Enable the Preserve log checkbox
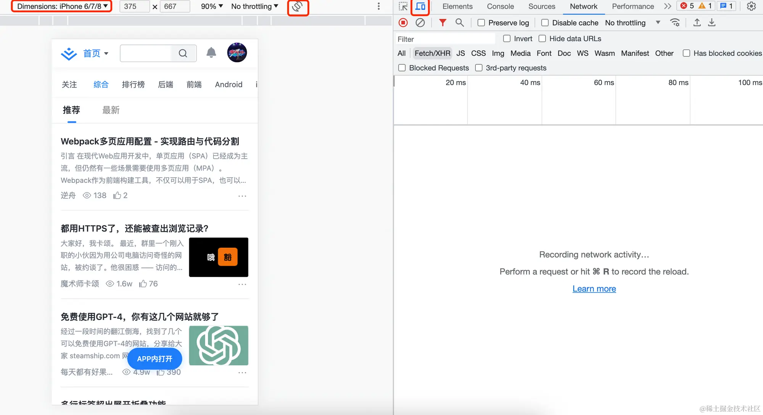Viewport: 763px width, 415px height. (481, 23)
